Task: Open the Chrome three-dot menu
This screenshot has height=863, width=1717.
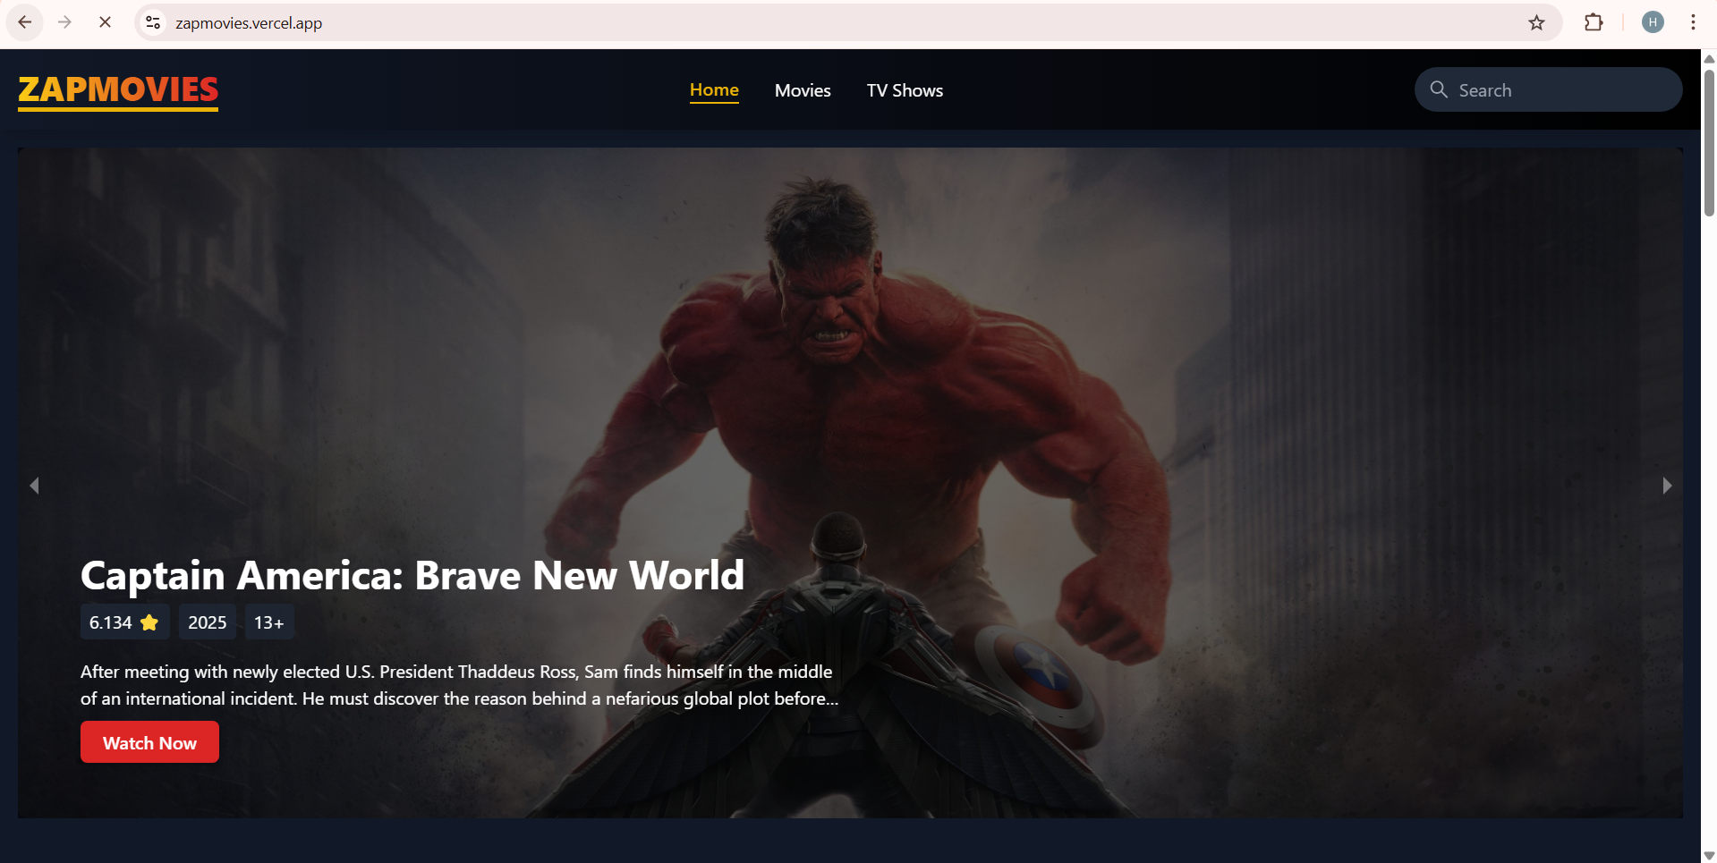Action: tap(1693, 22)
